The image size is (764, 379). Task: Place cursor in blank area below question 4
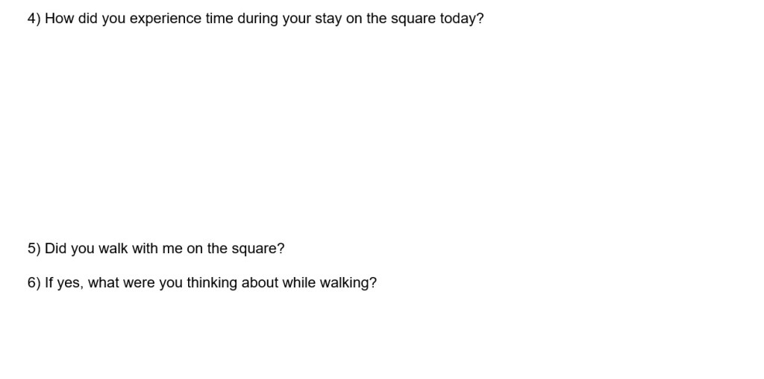(298, 127)
